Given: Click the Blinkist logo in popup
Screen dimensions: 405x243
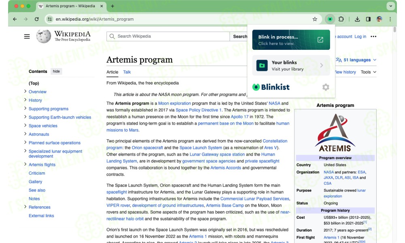Looking at the screenshot, I should coord(271,87).
